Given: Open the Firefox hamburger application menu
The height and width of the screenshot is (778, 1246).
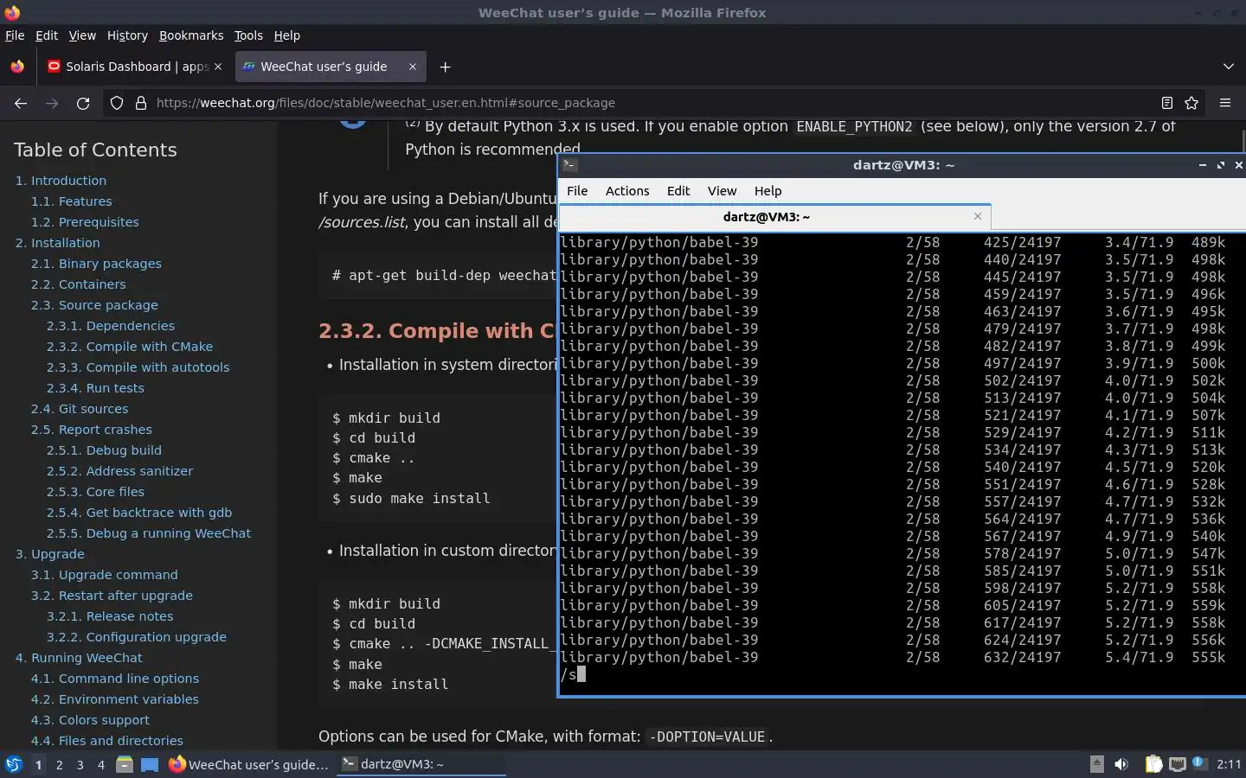Looking at the screenshot, I should [x=1225, y=103].
